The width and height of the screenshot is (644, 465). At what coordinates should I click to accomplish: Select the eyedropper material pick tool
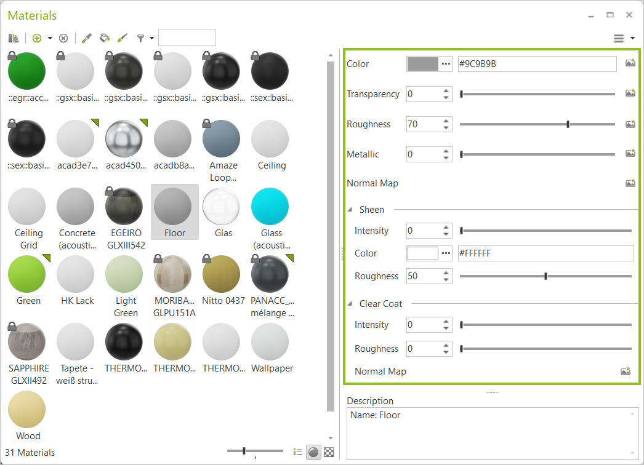tap(86, 38)
